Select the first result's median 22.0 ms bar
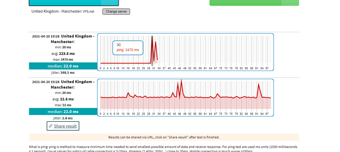This screenshot has height=152, width=340. click(62, 66)
